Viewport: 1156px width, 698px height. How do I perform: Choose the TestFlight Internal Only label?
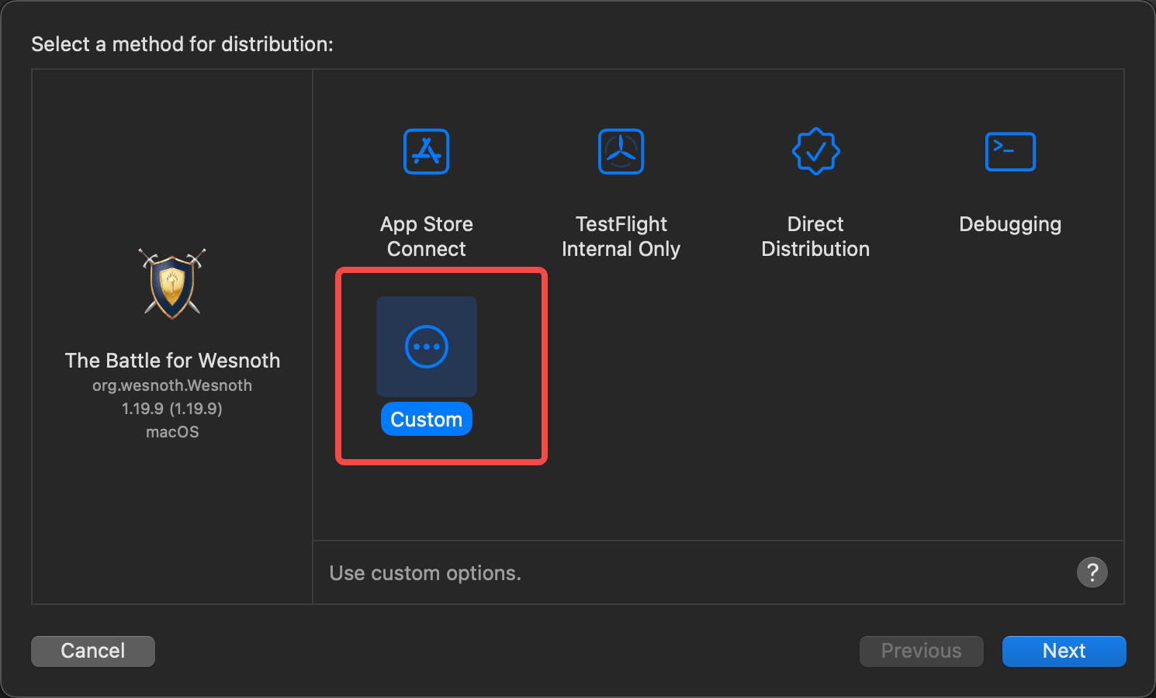pos(621,237)
